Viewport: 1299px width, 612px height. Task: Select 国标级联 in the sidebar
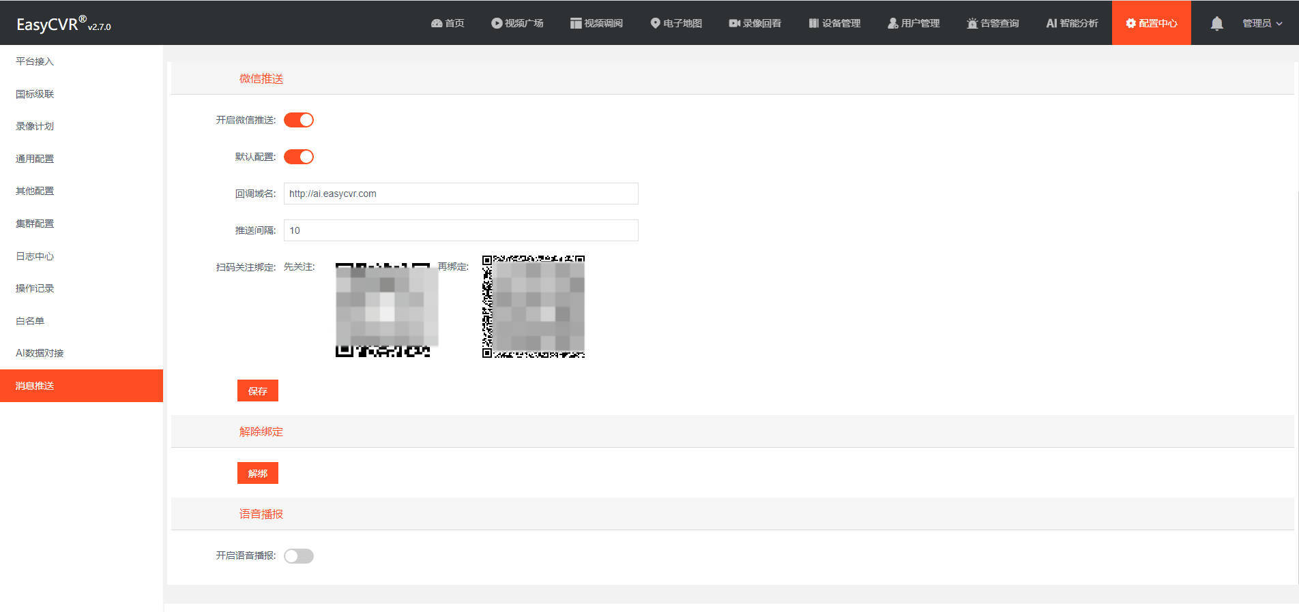(x=82, y=94)
